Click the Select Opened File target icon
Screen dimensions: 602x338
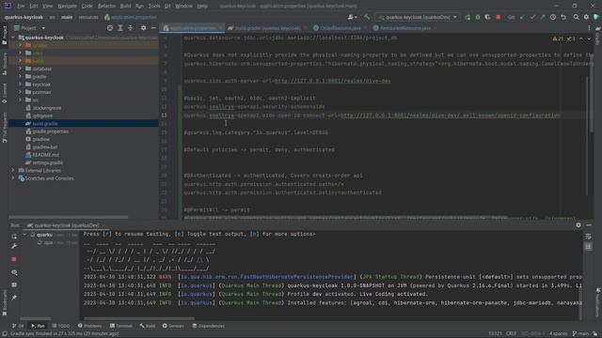[x=110, y=28]
